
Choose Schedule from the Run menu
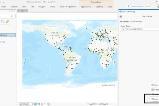(155, 90)
